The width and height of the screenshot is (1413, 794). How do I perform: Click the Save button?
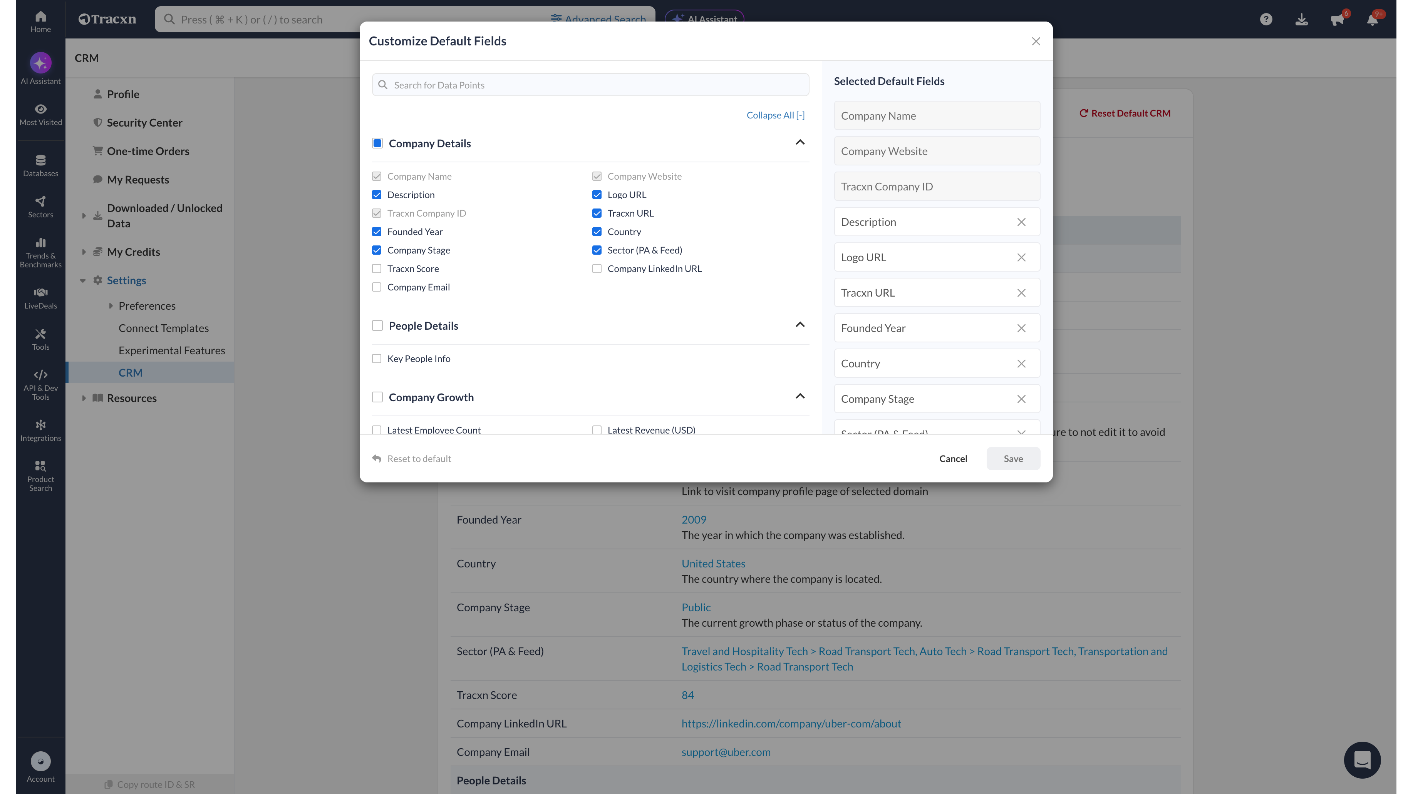coord(1013,459)
